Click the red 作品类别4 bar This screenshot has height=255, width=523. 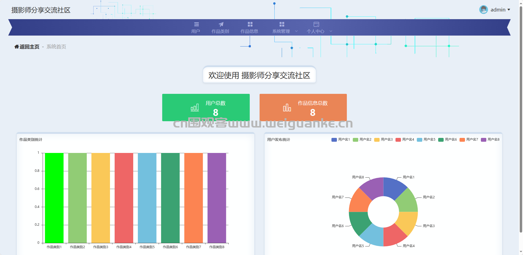(124, 198)
